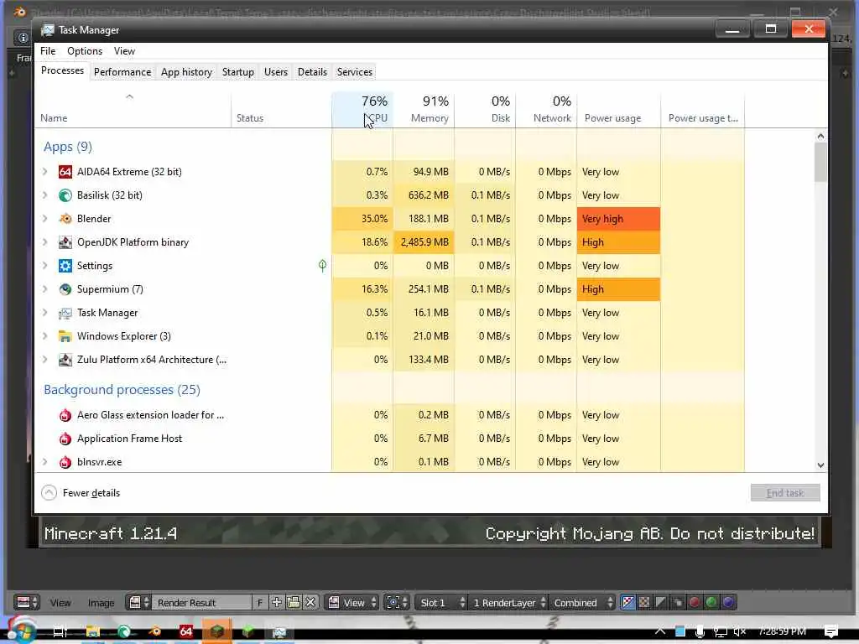The image size is (859, 644).
Task: Click Fewer details to collapse Task Manager
Action: (81, 493)
